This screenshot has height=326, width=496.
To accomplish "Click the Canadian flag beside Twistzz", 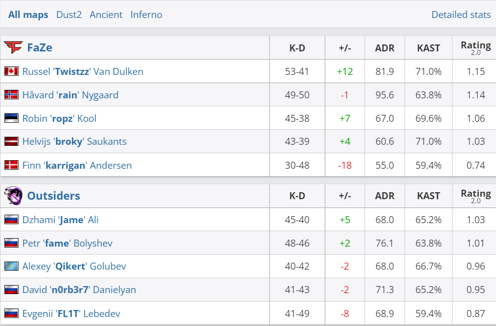I will (x=11, y=71).
